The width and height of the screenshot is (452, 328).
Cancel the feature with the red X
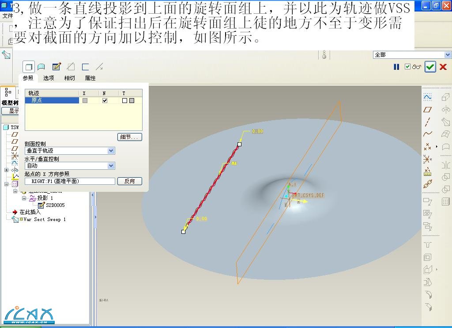tap(443, 67)
